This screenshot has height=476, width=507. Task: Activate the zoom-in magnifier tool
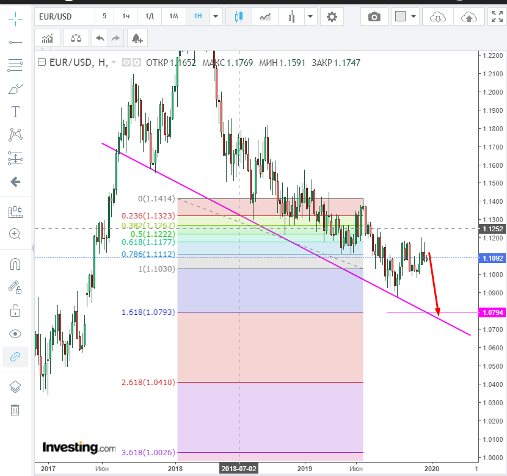[15, 234]
